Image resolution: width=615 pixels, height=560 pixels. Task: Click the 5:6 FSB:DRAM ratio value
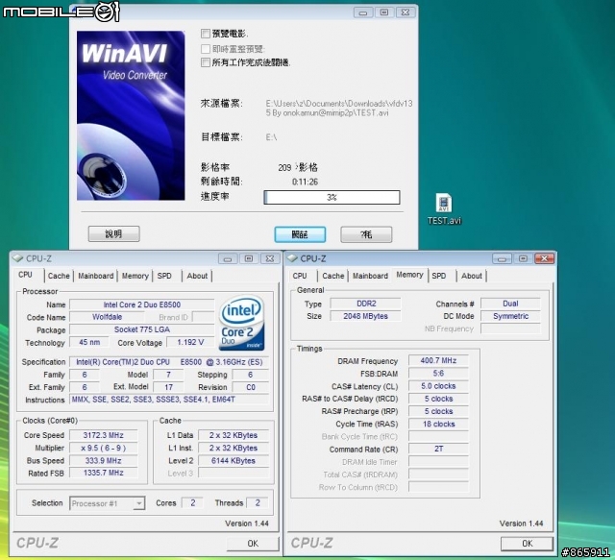(x=438, y=374)
